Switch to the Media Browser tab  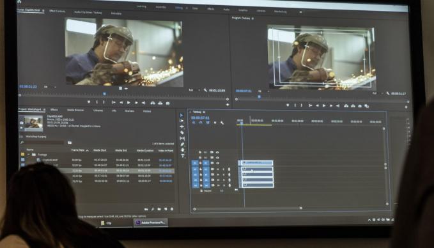pos(75,110)
